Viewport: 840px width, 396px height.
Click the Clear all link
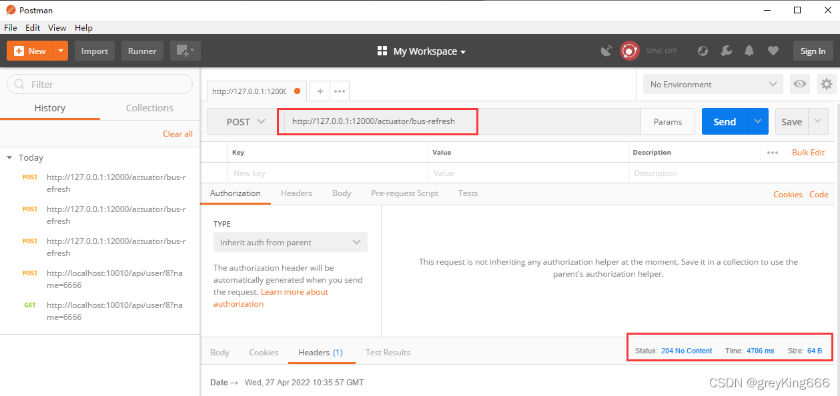coord(177,134)
